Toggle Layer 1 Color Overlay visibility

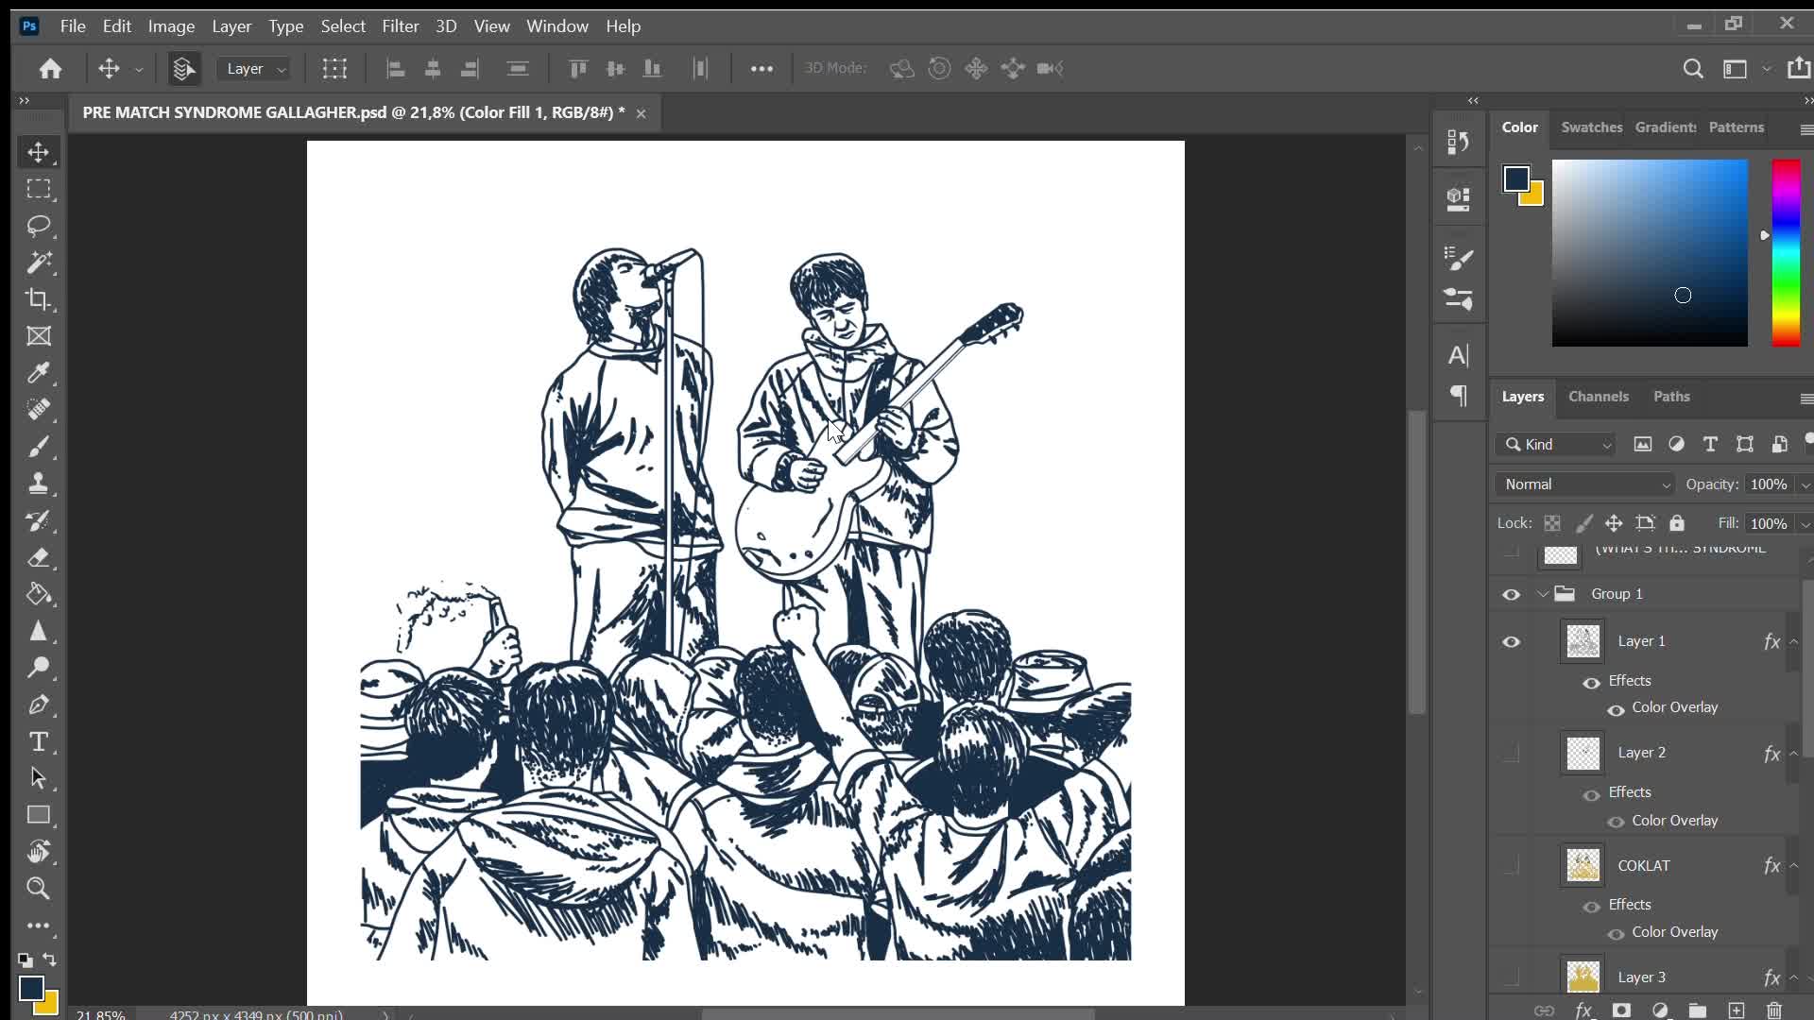coord(1616,709)
